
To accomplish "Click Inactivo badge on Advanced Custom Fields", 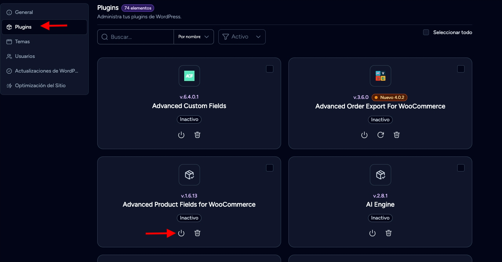I will (189, 119).
